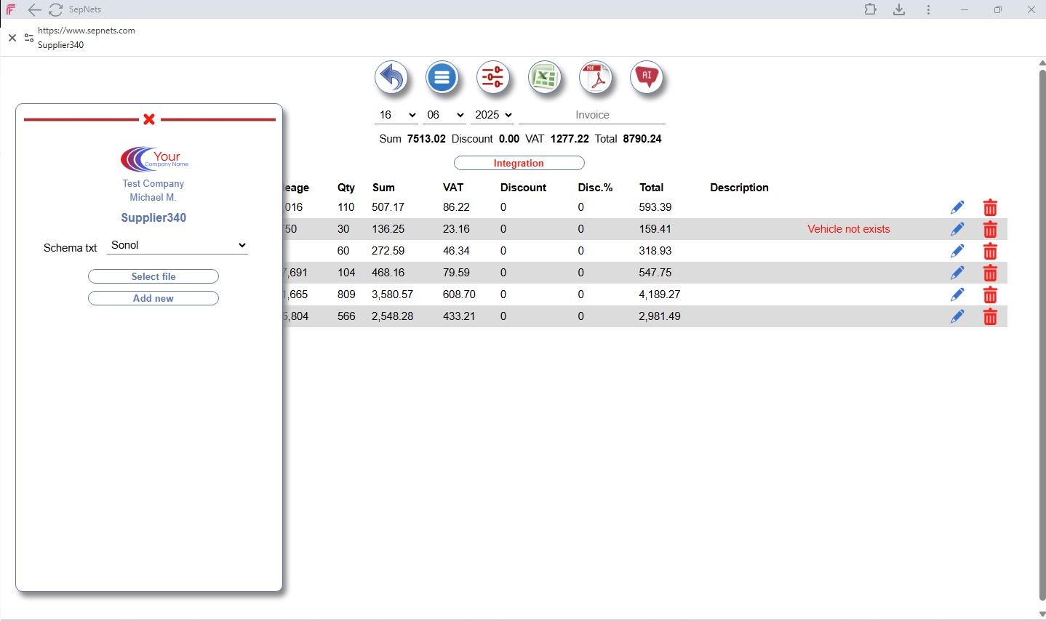1046x621 pixels.
Task: Click the 3,580.57 sum cell
Action: [393, 295]
